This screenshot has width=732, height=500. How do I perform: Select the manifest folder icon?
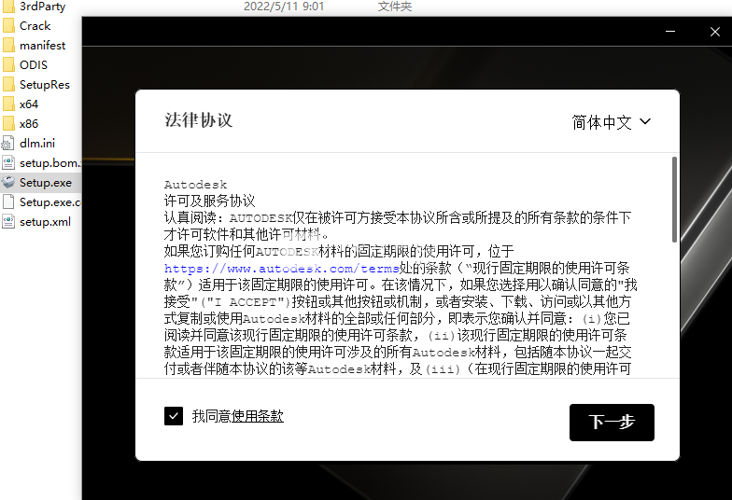click(x=8, y=45)
